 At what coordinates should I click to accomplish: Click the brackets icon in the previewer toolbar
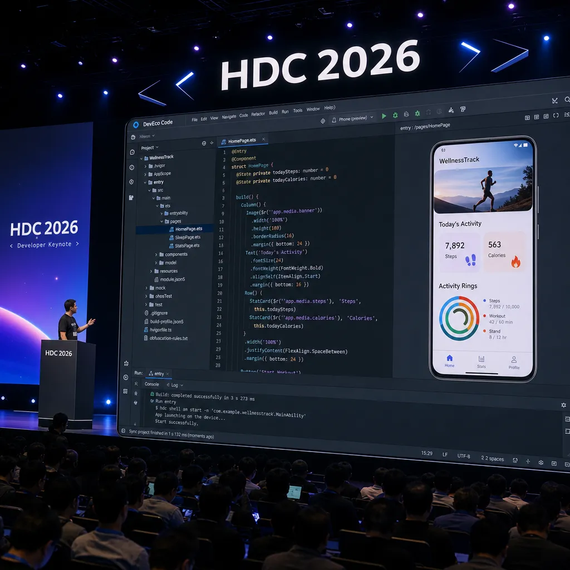[556, 116]
